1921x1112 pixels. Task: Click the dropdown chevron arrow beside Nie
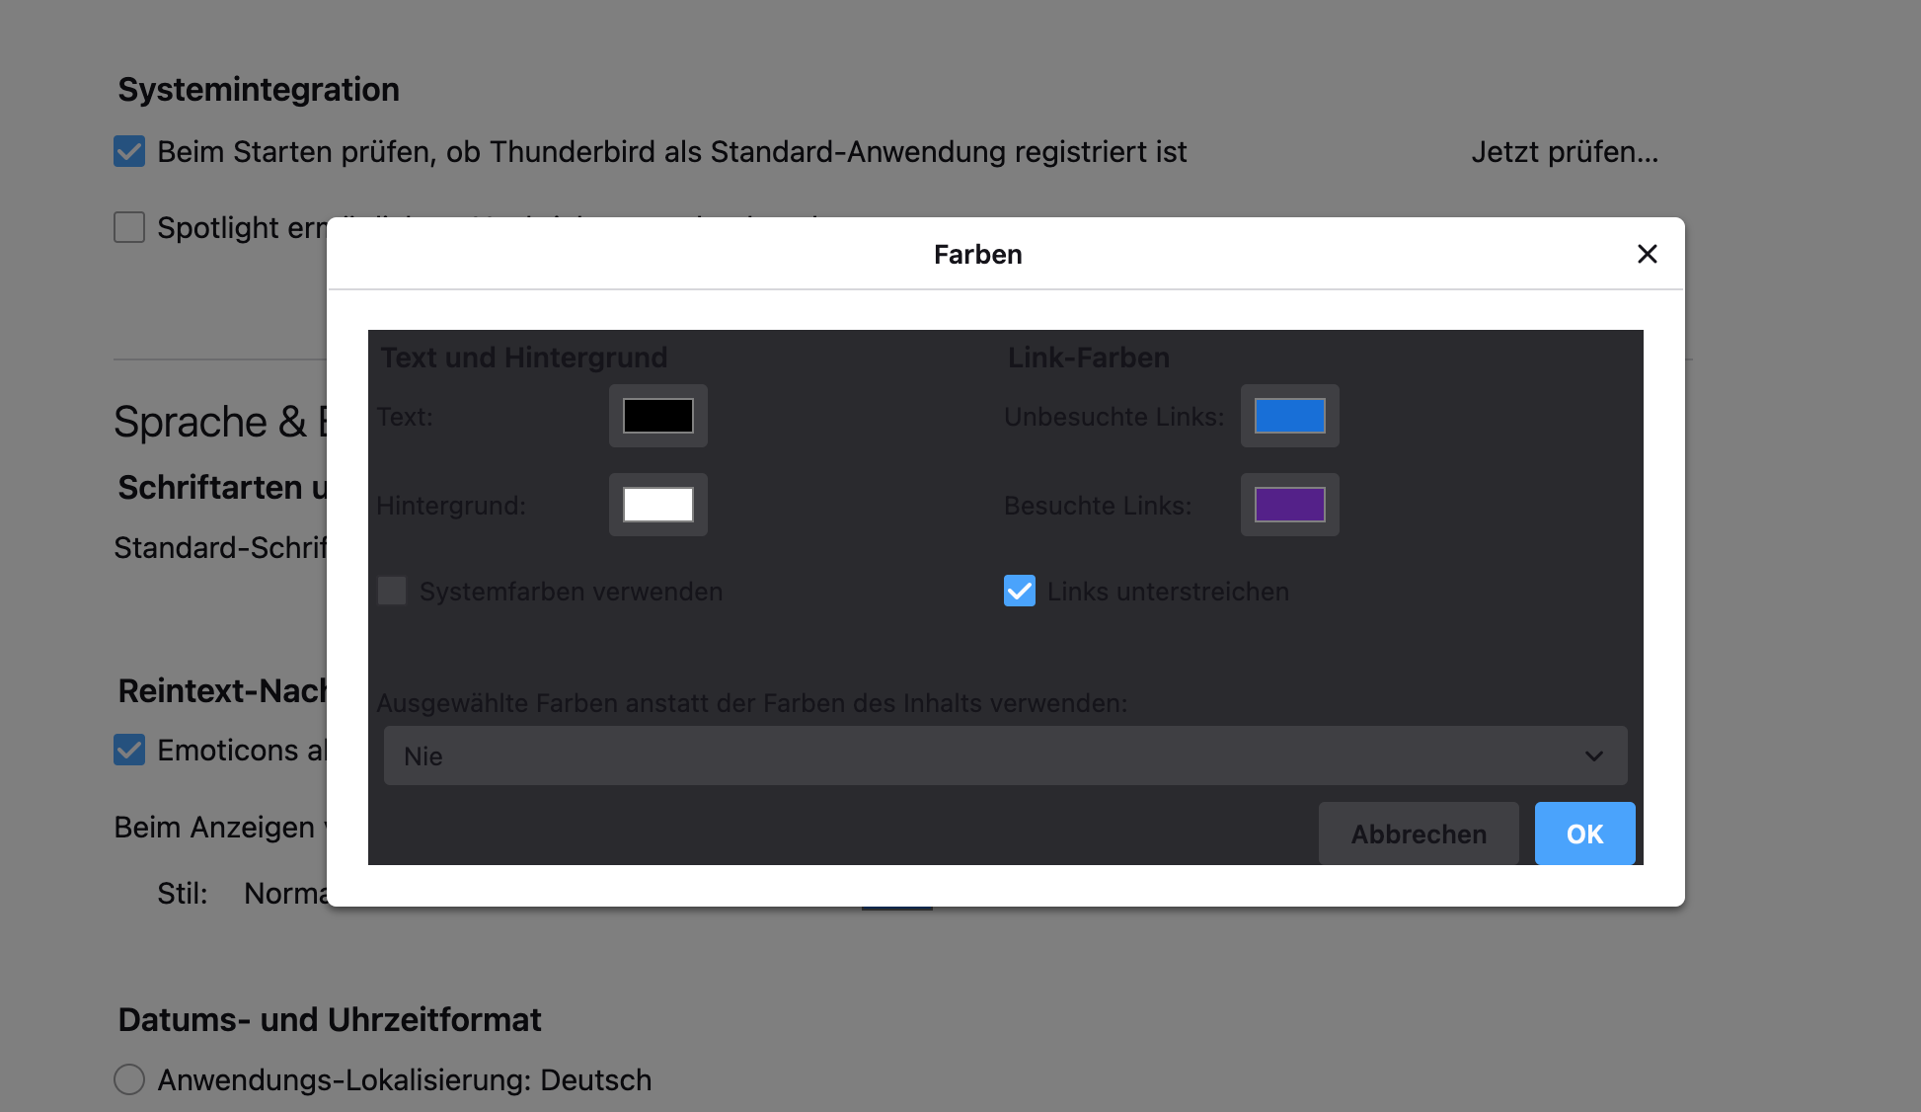tap(1593, 755)
